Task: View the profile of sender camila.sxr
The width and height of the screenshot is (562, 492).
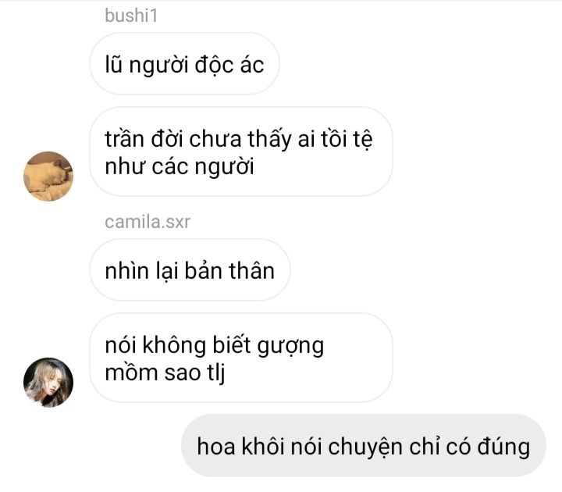Action: click(x=48, y=382)
